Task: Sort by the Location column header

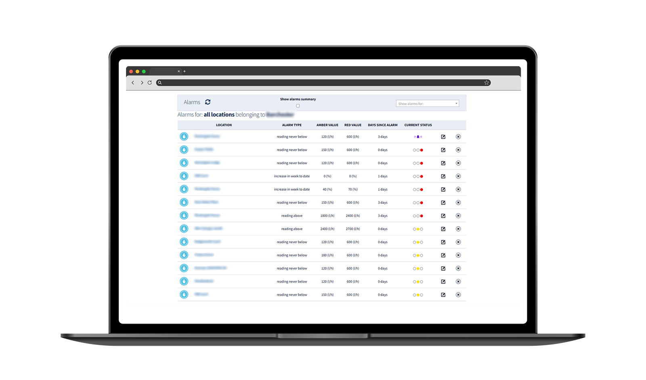Action: (x=224, y=125)
